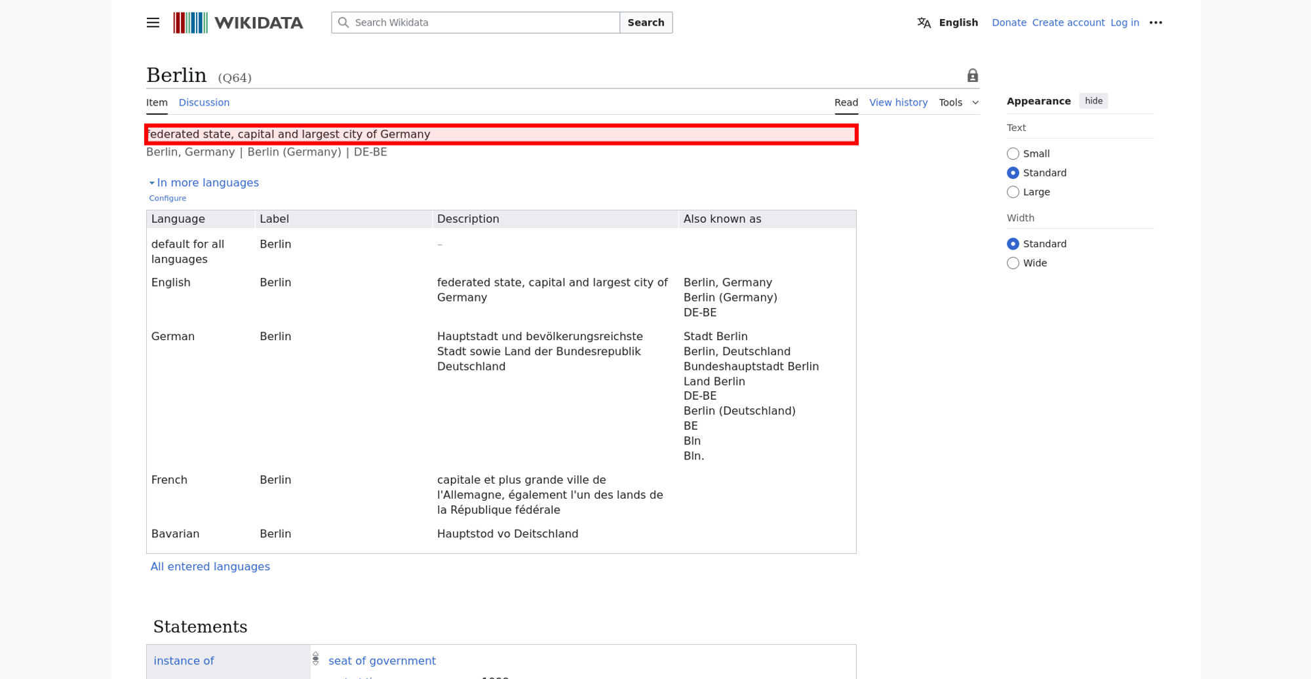Screen dimensions: 1311x679
Task: Click Create account link
Action: [x=1068, y=22]
